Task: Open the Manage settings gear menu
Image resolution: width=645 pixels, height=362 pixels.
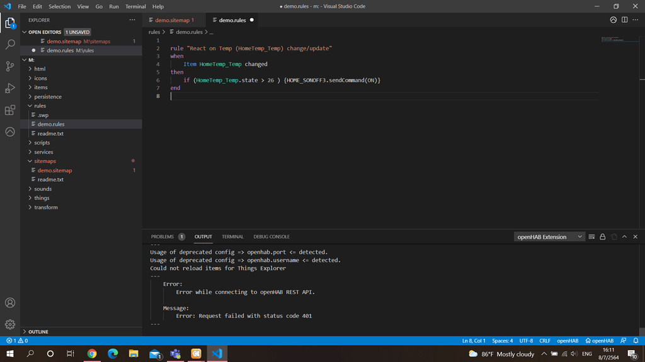Action: coord(9,324)
